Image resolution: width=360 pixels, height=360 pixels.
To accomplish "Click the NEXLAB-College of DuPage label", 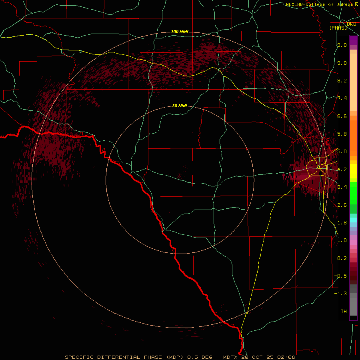I will (x=319, y=4).
